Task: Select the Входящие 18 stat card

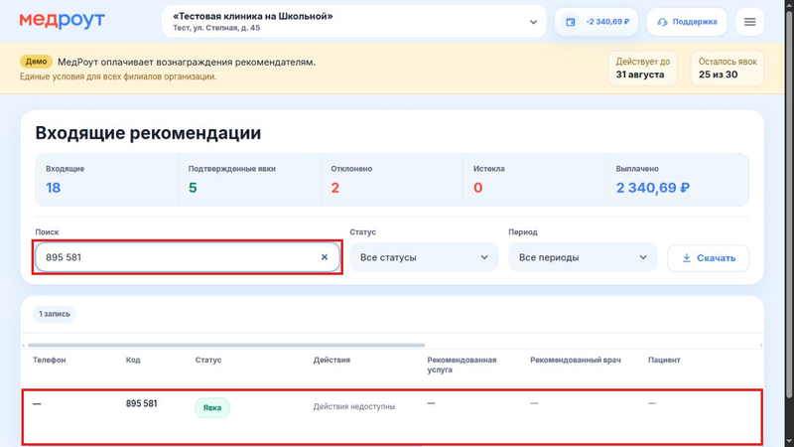Action: (x=107, y=180)
